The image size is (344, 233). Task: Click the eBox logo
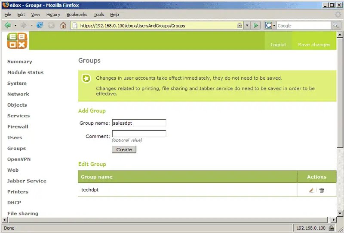click(x=17, y=41)
